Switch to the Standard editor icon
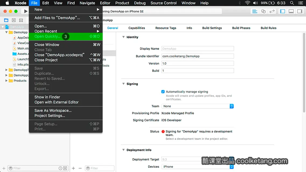The height and width of the screenshot is (172, 306). (x=255, y=11)
